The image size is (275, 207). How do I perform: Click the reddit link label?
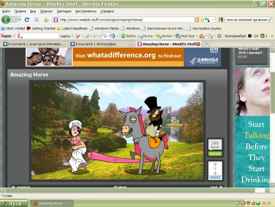point(215,177)
